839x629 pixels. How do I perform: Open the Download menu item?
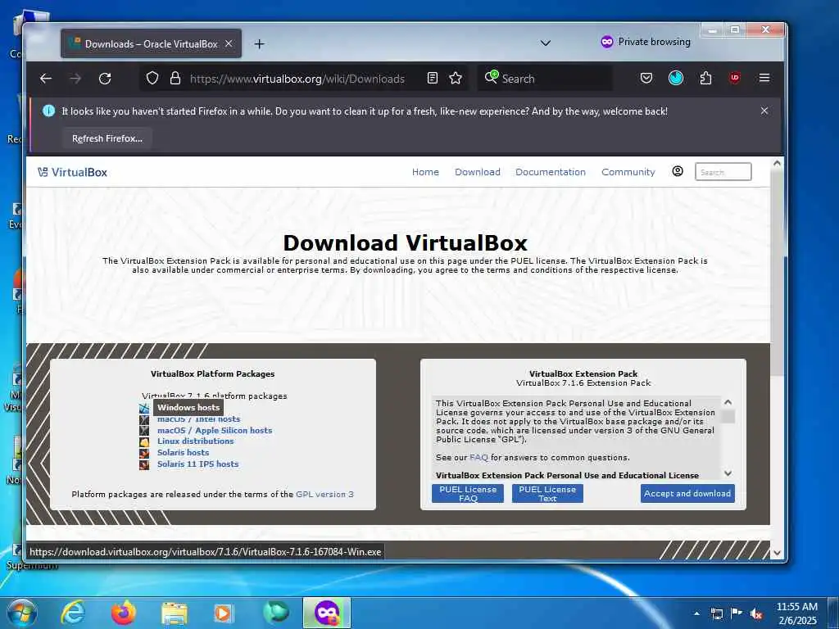478,172
